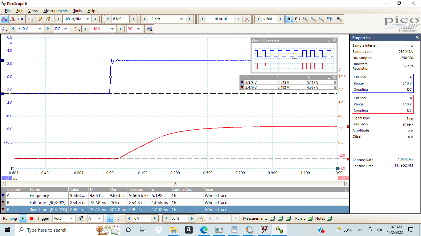Viewport: 421px width, 236px height.
Task: Open Channel A options button
Action: (5, 29)
